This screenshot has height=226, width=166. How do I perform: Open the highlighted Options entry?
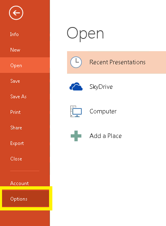[26, 199]
